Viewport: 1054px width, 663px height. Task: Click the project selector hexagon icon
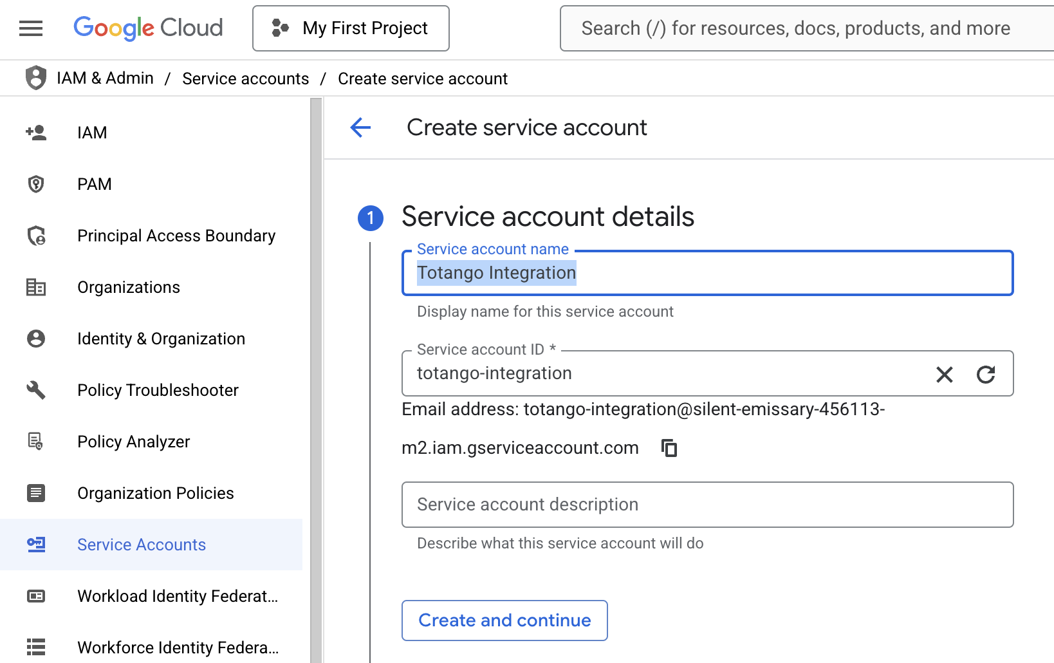(280, 28)
